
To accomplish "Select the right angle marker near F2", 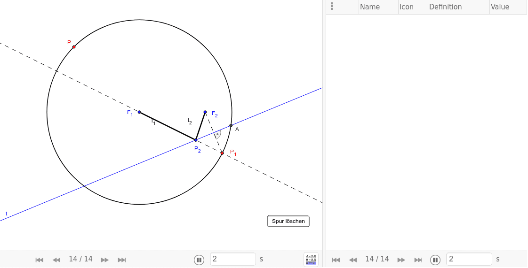I will (217, 134).
